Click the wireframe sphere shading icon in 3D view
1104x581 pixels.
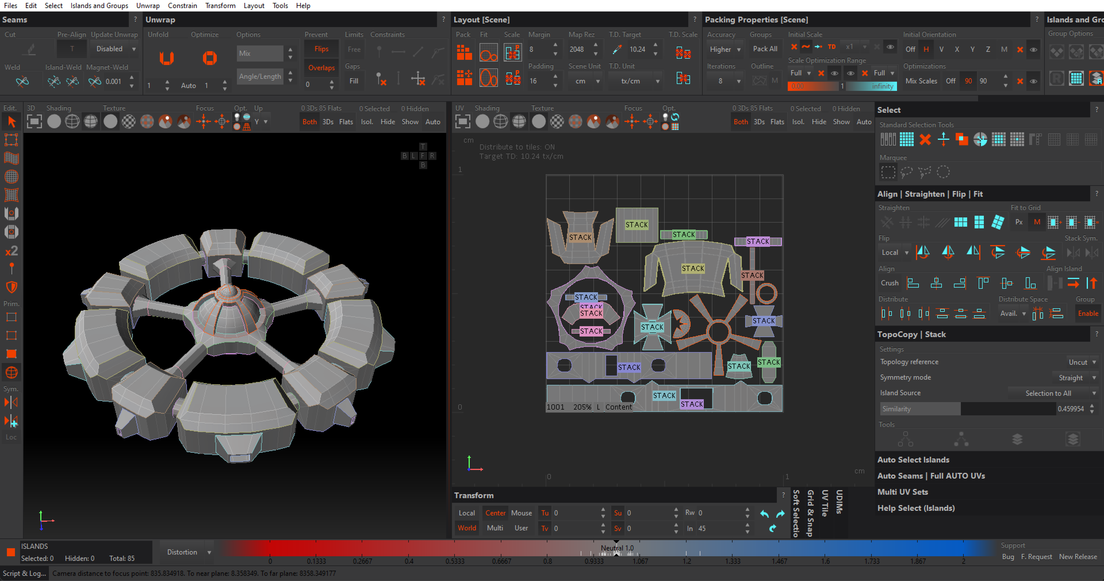click(72, 122)
